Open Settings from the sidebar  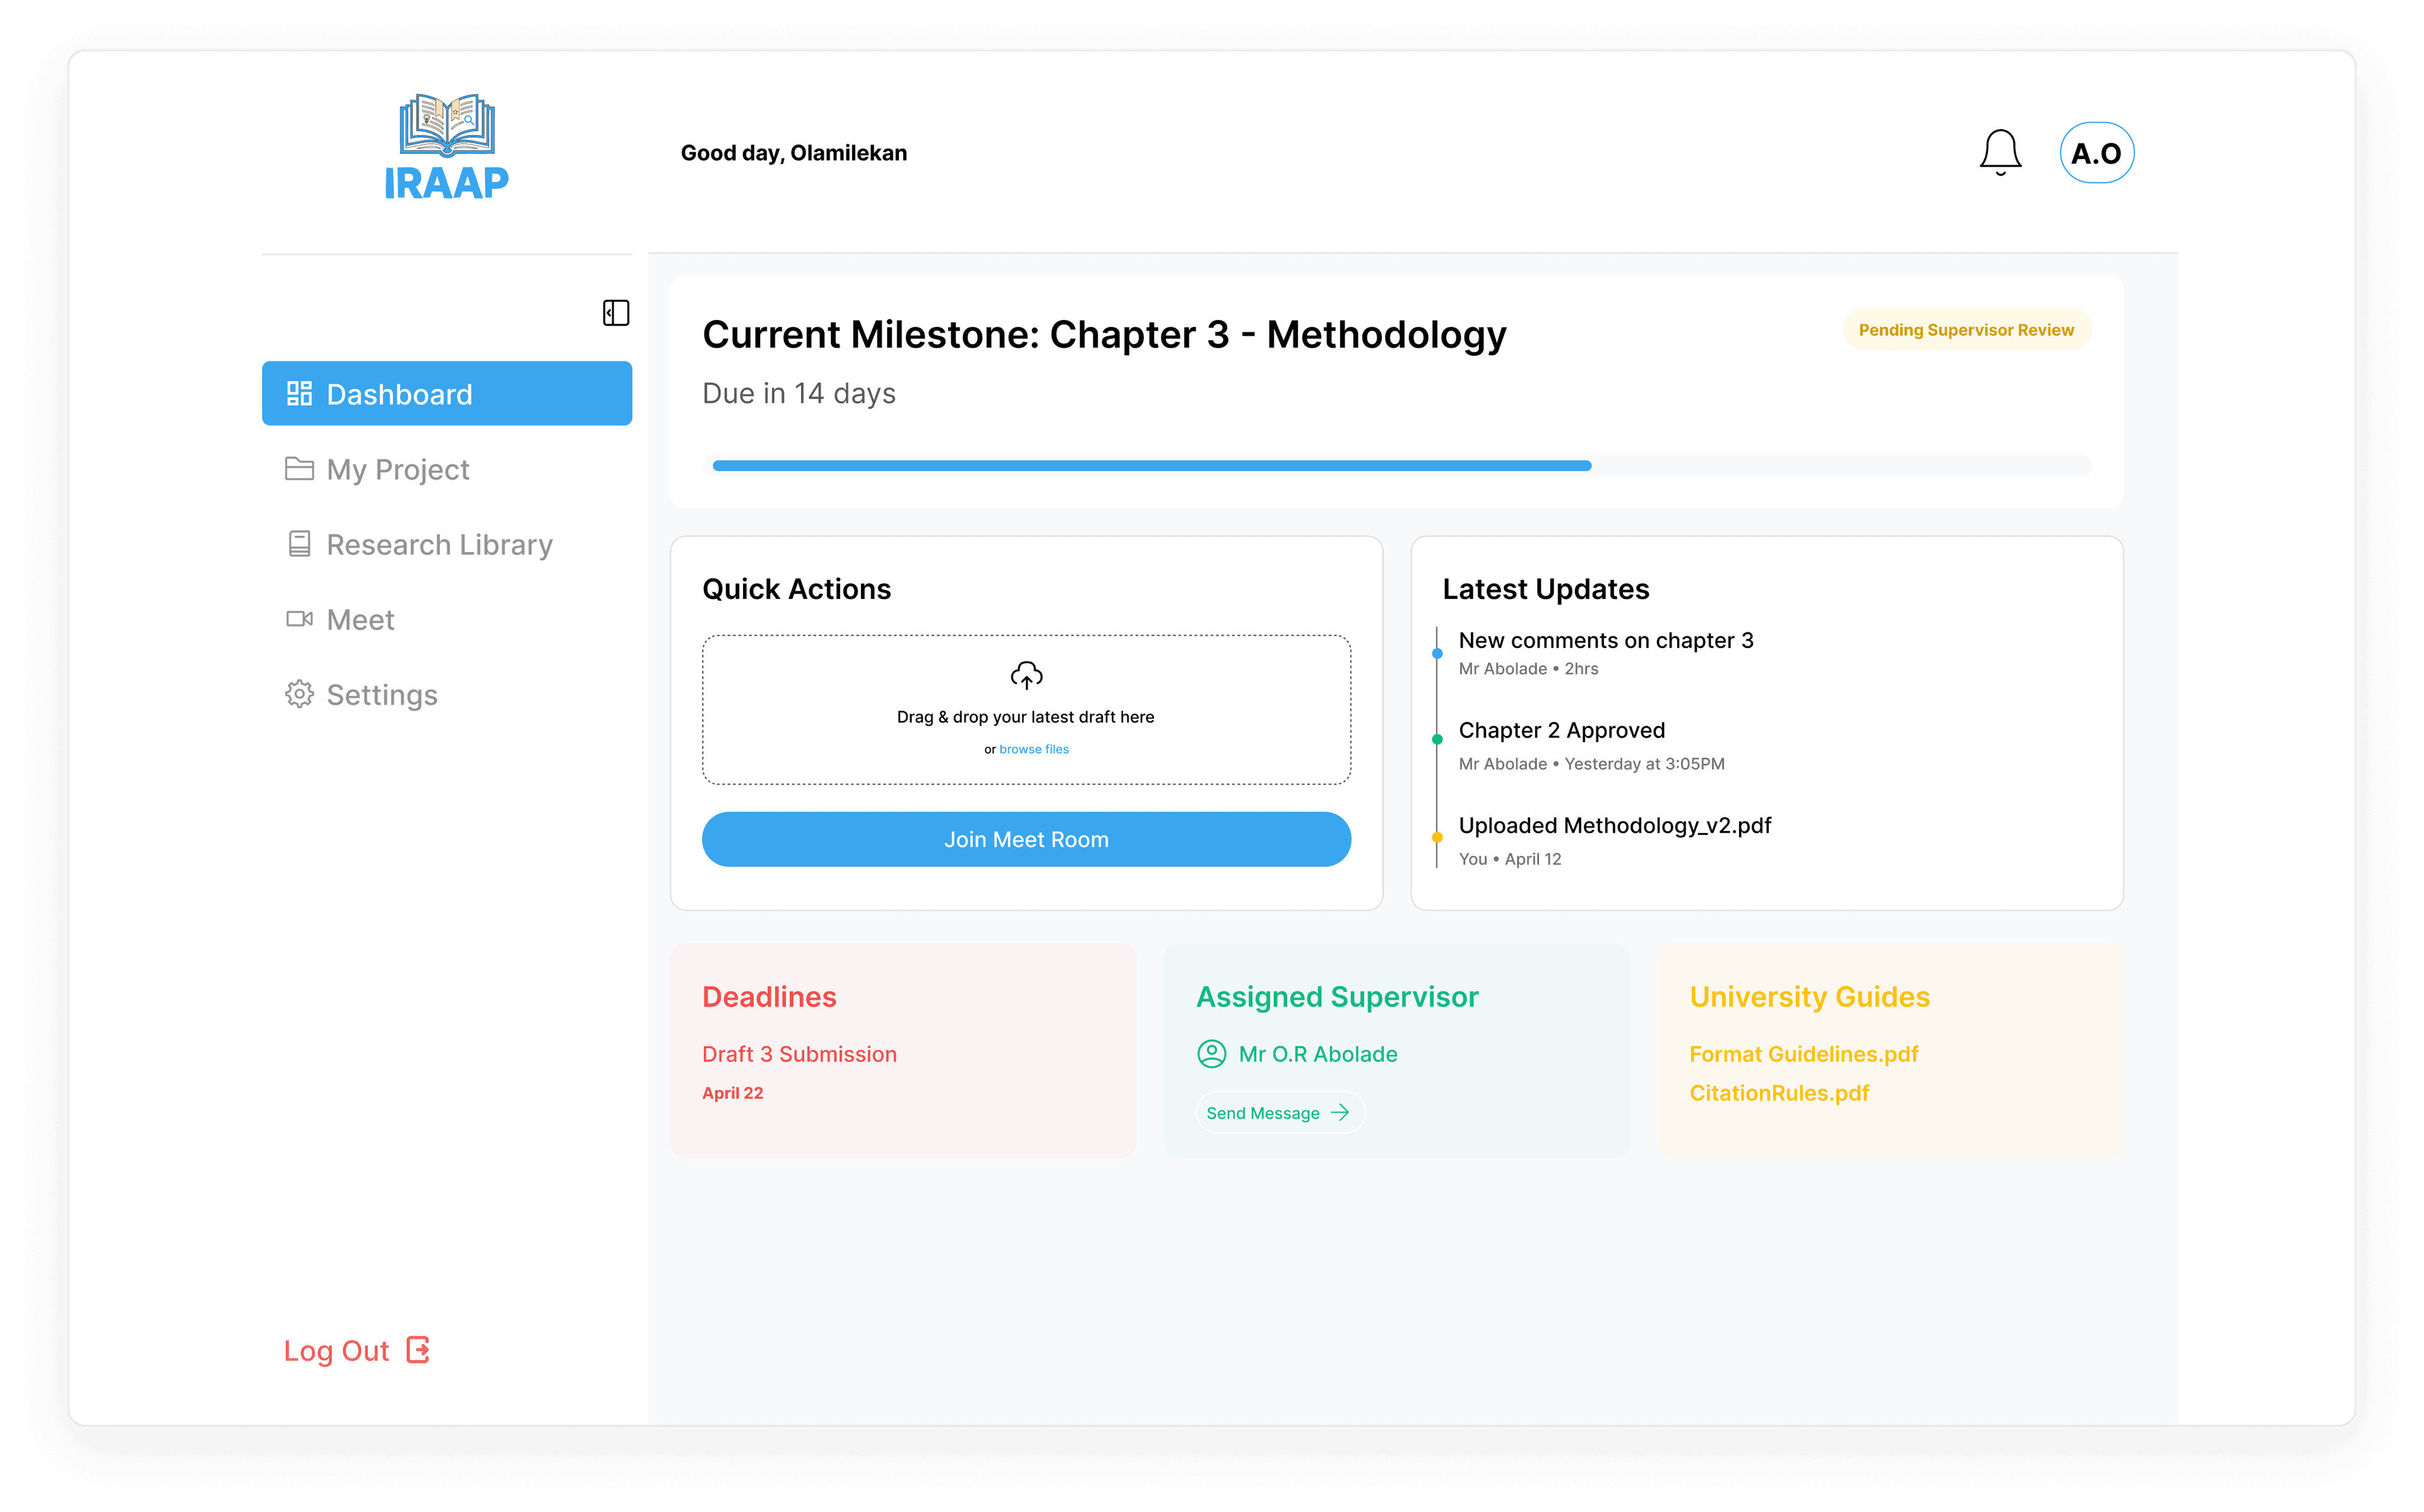pos(447,694)
